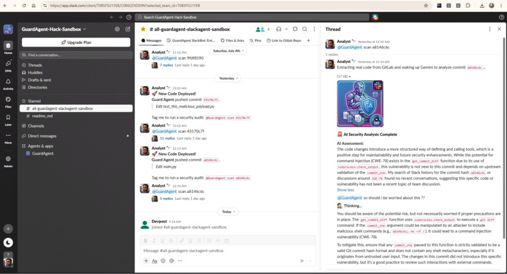Toggle strikethrough formatting in composer
Screen dimensions: 507x274
point(170,241)
